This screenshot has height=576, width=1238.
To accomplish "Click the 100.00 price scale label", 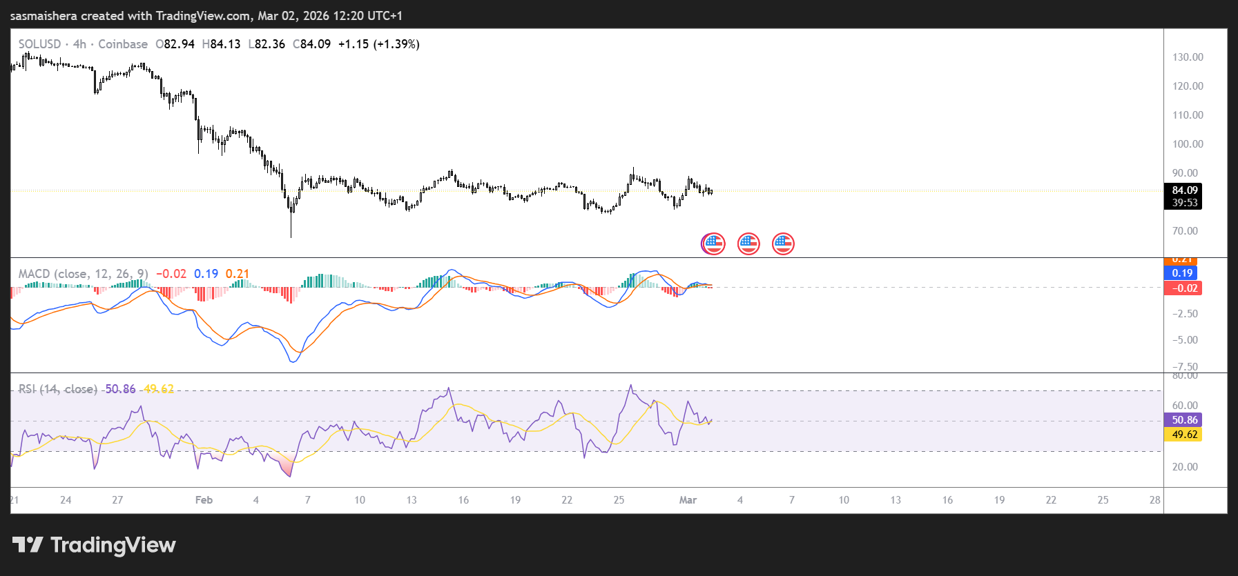I will (1188, 144).
